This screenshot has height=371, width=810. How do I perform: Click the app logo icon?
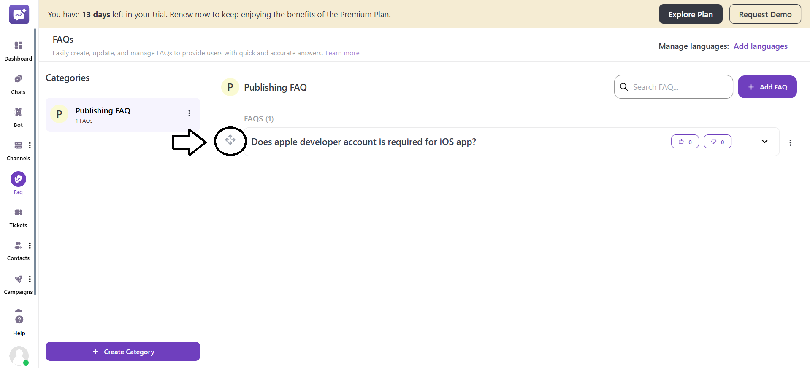tap(19, 14)
